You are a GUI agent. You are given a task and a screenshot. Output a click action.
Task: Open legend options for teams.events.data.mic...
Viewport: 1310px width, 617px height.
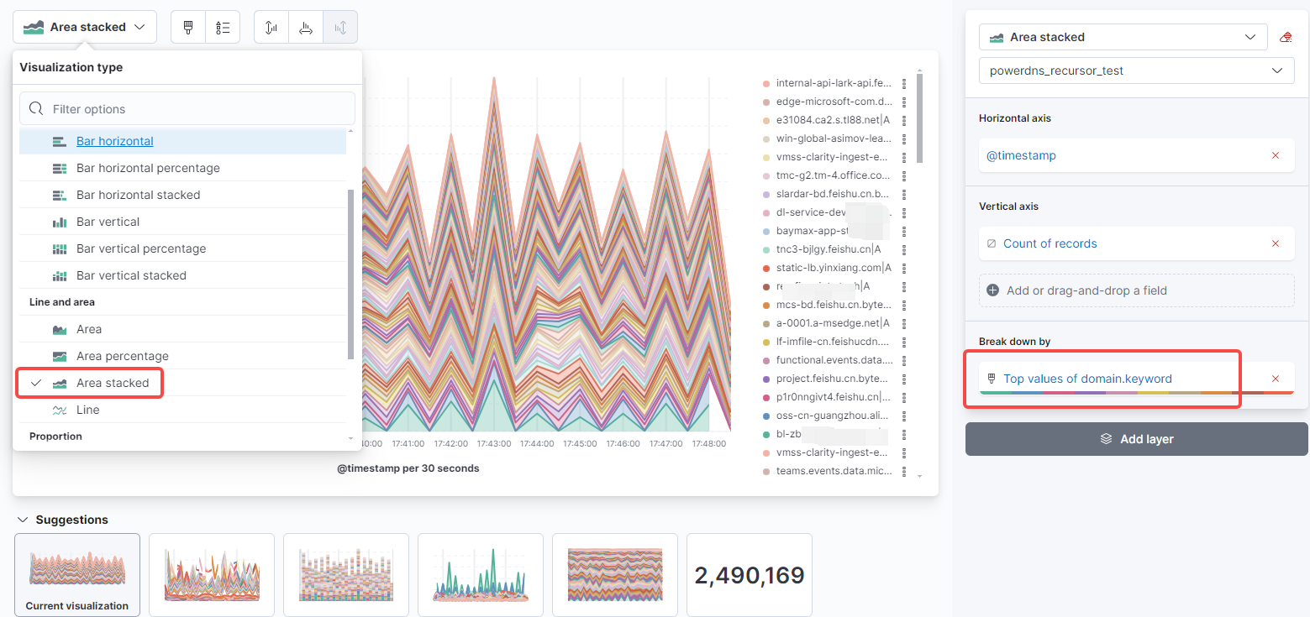[x=904, y=471]
